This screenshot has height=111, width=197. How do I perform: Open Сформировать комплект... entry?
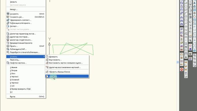(x=26, y=20)
